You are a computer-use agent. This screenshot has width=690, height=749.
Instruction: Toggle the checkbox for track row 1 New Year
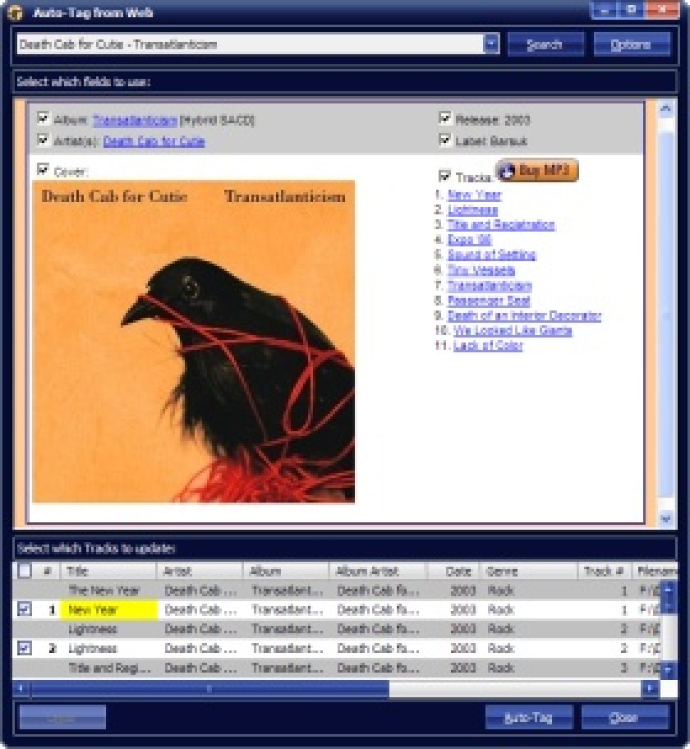tap(25, 609)
